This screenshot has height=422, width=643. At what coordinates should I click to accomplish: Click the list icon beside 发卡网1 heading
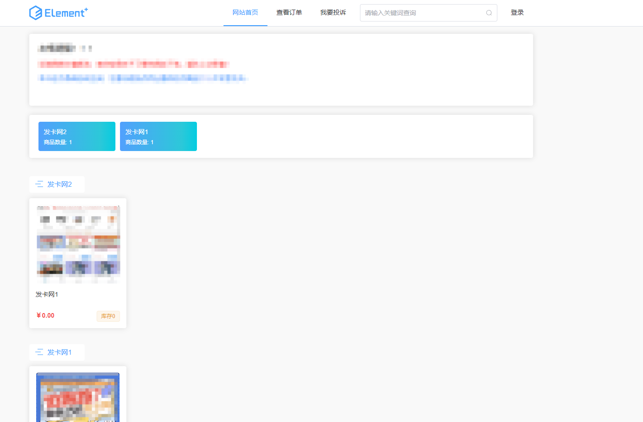coord(39,352)
